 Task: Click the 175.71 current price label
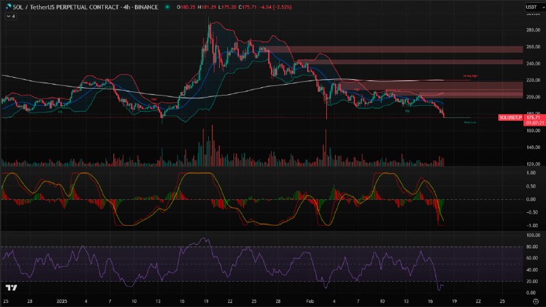tap(534, 117)
